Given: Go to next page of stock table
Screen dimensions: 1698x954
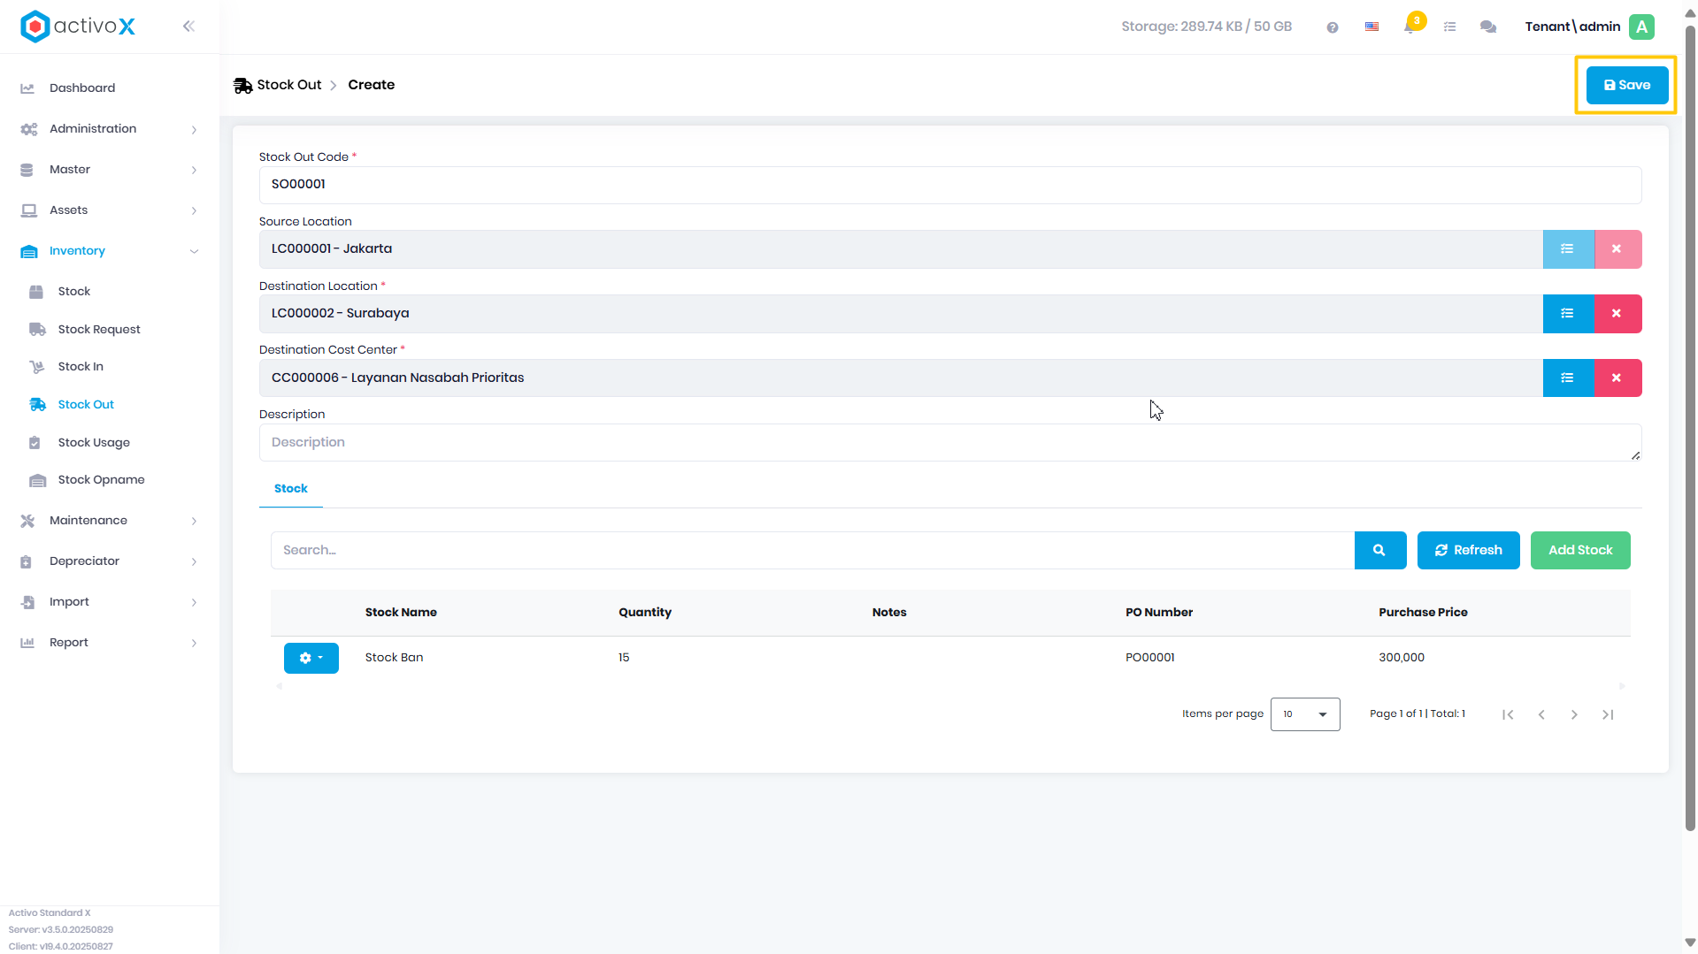Looking at the screenshot, I should [x=1574, y=714].
